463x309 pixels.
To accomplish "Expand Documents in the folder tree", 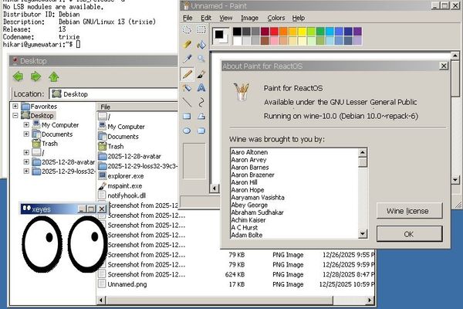I will [x=26, y=134].
